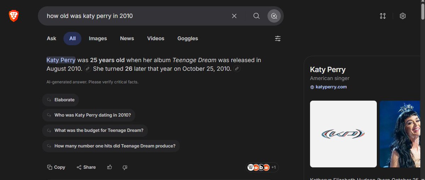Open the answer sources favicon cluster
The height and width of the screenshot is (180, 425).
262,167
